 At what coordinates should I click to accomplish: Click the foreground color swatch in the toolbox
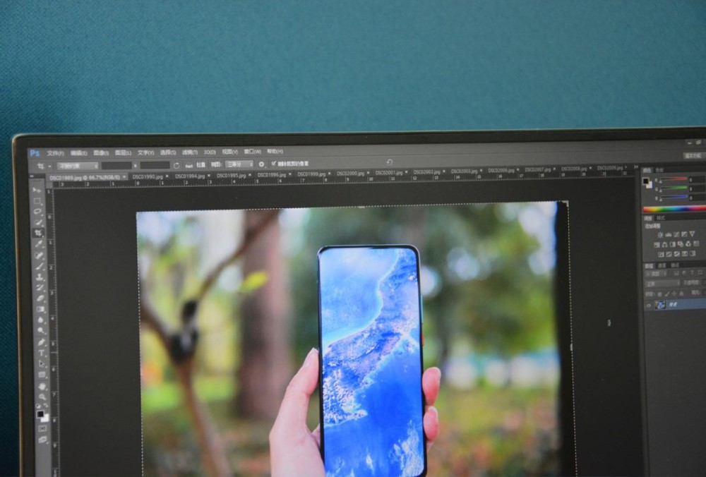(x=40, y=413)
